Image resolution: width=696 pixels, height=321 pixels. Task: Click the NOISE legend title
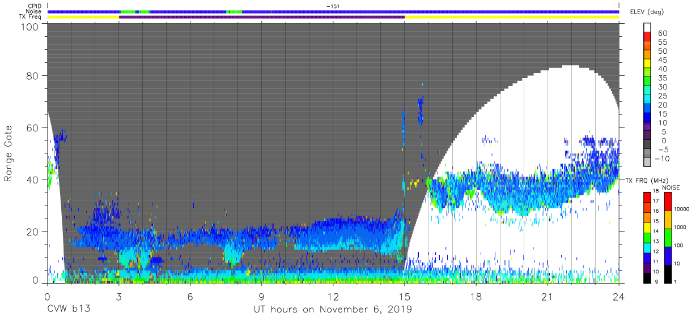point(671,187)
